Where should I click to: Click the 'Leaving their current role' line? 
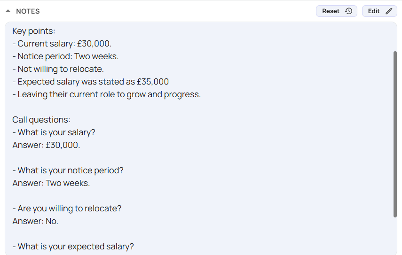pos(106,94)
